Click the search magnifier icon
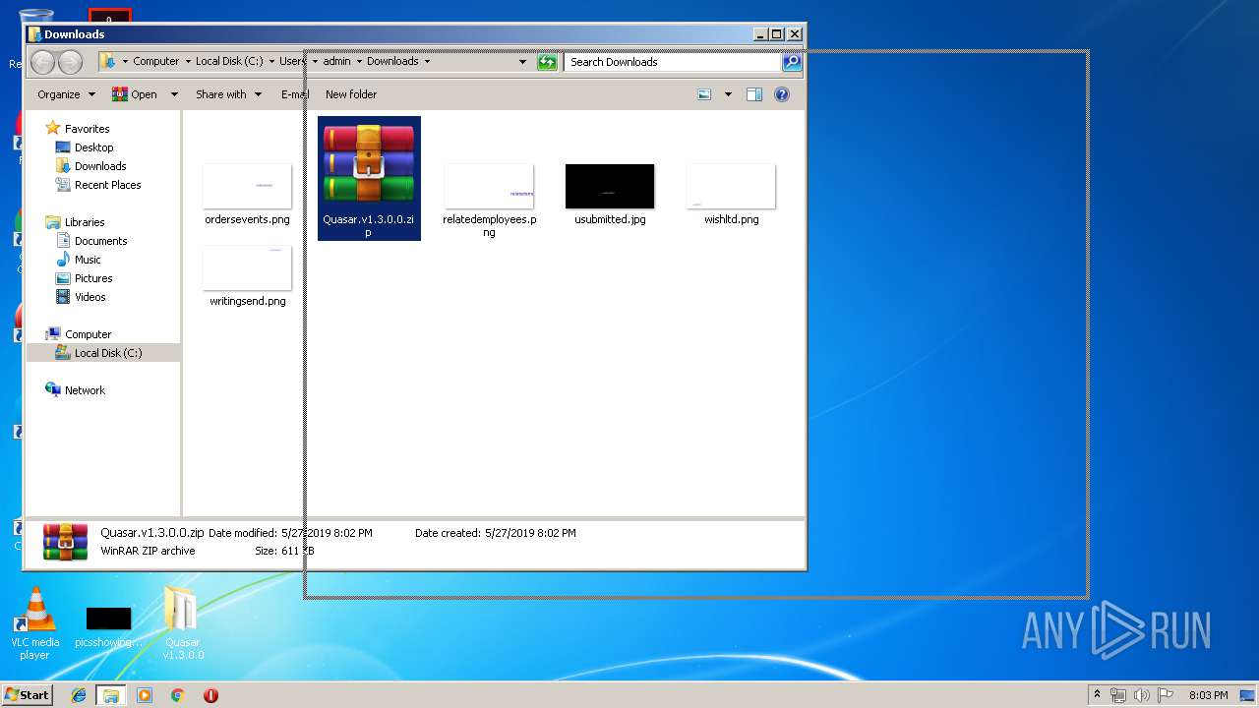The image size is (1259, 708). [792, 62]
